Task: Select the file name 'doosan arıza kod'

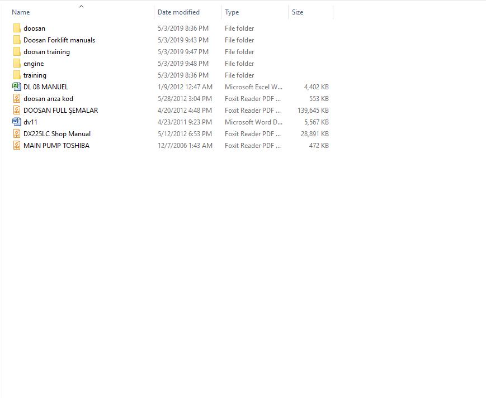Action: click(48, 99)
